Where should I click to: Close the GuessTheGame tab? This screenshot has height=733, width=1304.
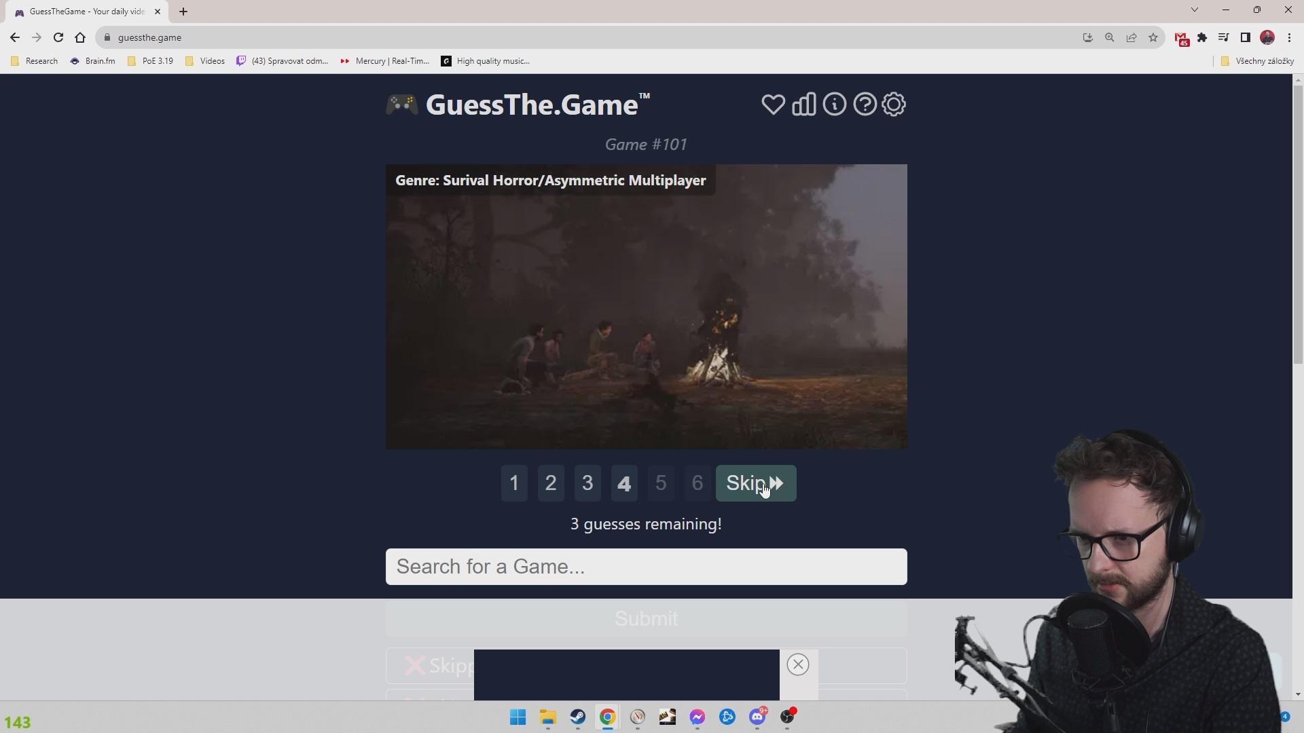158,12
